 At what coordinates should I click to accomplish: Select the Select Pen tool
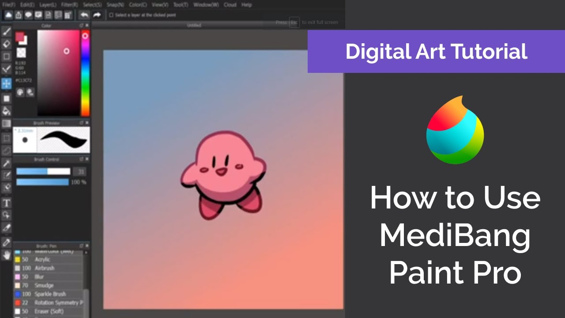click(x=7, y=175)
